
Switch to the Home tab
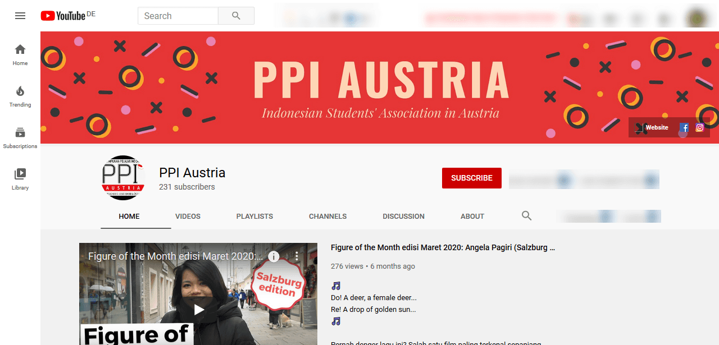point(129,217)
